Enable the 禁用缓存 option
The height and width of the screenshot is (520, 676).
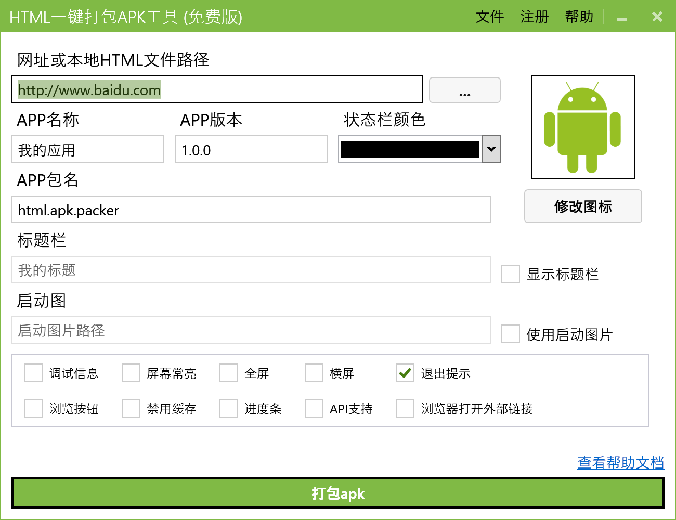point(131,408)
